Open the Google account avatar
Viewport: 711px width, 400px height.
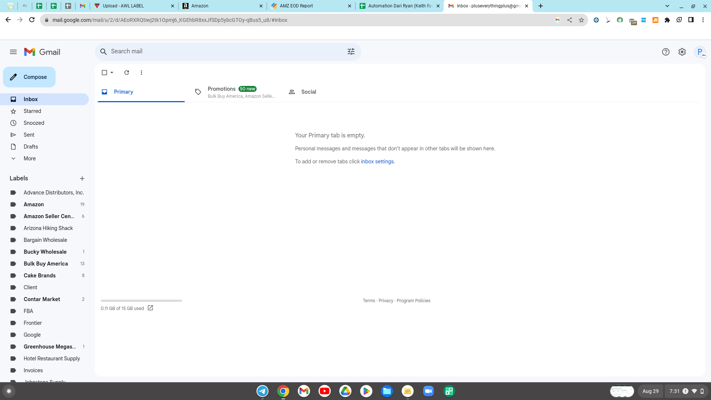click(x=700, y=52)
